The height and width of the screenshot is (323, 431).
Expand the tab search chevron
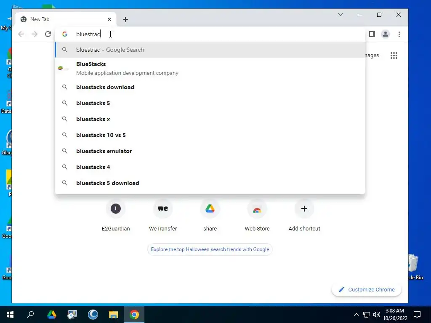click(x=340, y=15)
